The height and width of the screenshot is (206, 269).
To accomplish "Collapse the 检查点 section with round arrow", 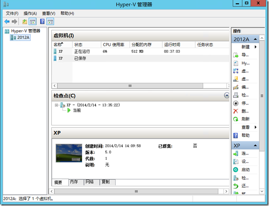I will click(227, 95).
